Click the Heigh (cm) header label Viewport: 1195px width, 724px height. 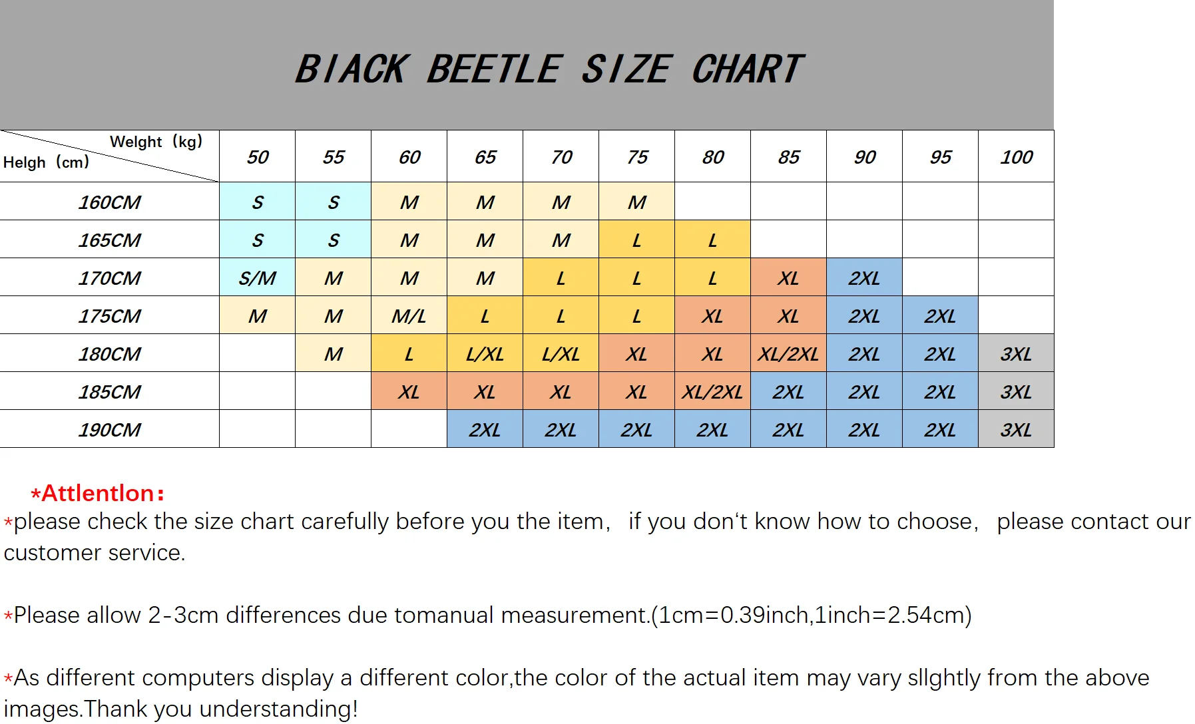[46, 162]
